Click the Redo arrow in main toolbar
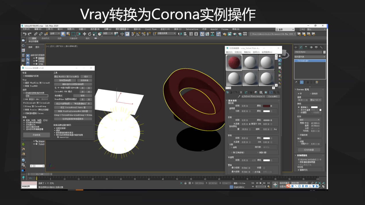 click(30, 34)
